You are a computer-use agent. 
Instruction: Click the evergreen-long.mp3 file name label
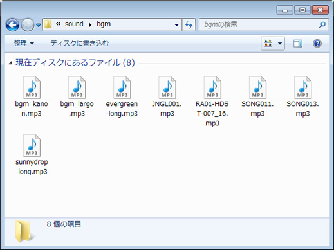pos(122,109)
